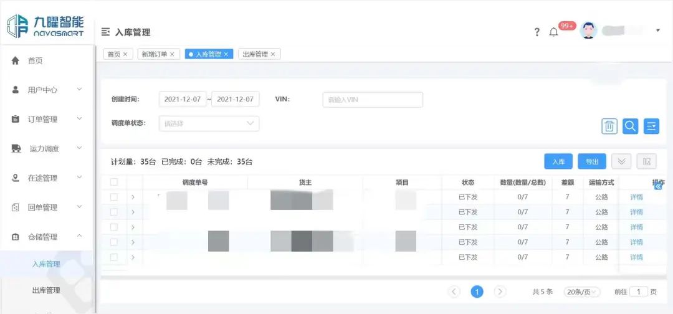Collapse sidebar using hamburger menu icon
The image size is (673, 314).
tap(105, 32)
